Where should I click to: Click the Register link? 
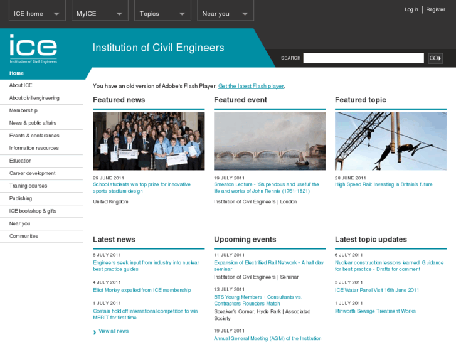[x=435, y=9]
